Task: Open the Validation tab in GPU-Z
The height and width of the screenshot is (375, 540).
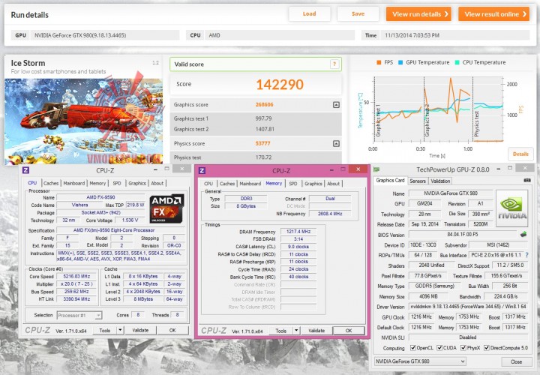Action: [440, 181]
